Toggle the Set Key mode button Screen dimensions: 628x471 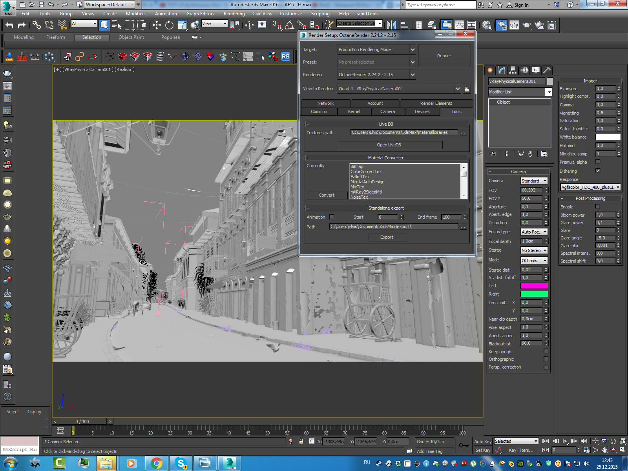pyautogui.click(x=483, y=450)
